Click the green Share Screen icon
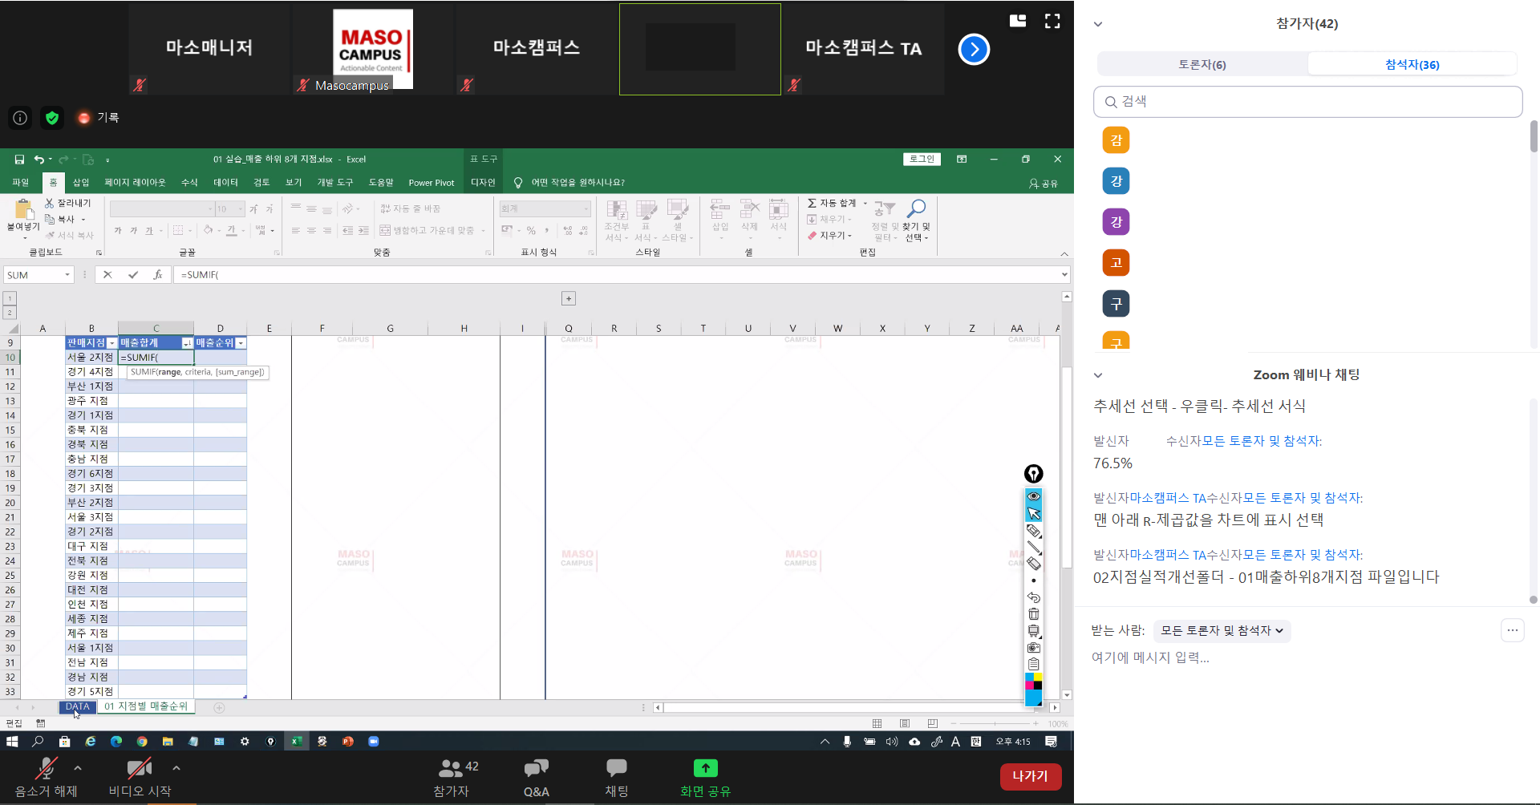Image resolution: width=1540 pixels, height=805 pixels. point(705,768)
